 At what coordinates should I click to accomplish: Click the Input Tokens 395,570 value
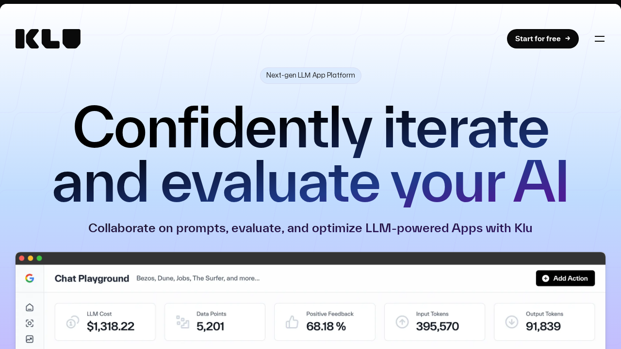pos(437,327)
